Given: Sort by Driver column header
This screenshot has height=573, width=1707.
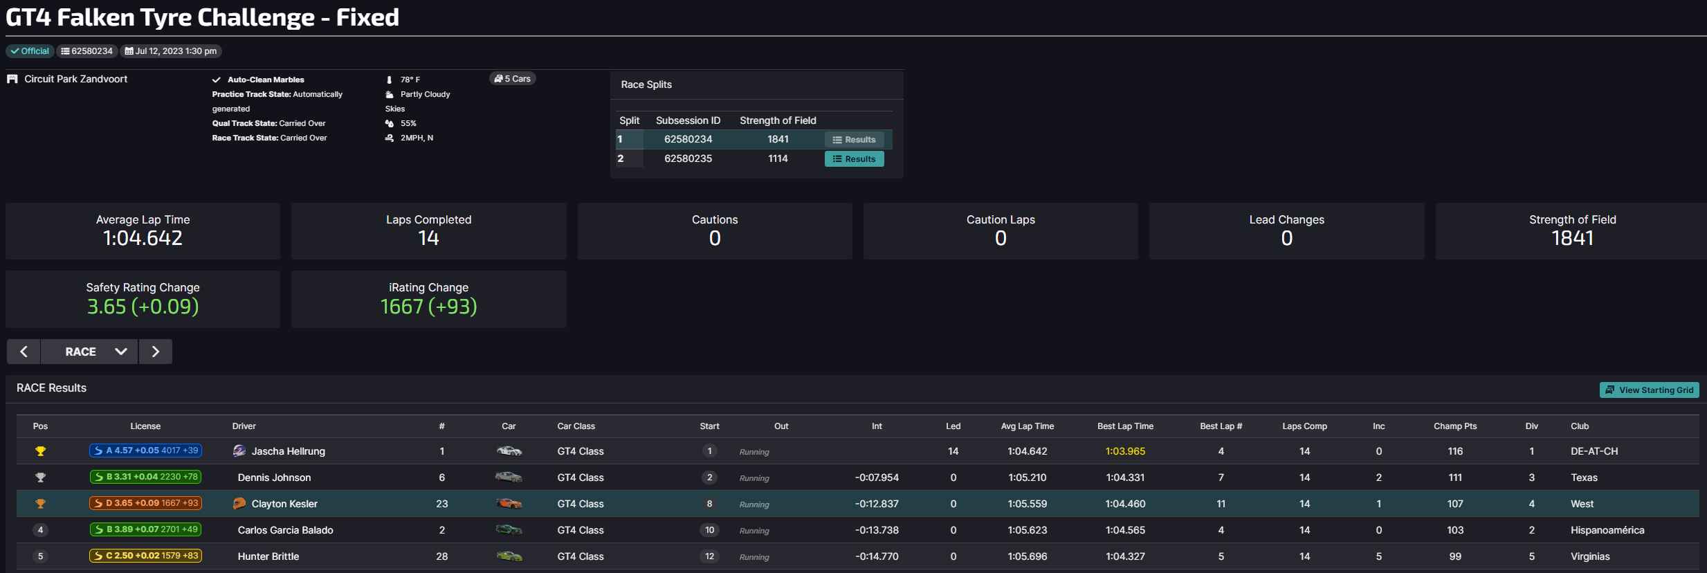Looking at the screenshot, I should point(244,426).
